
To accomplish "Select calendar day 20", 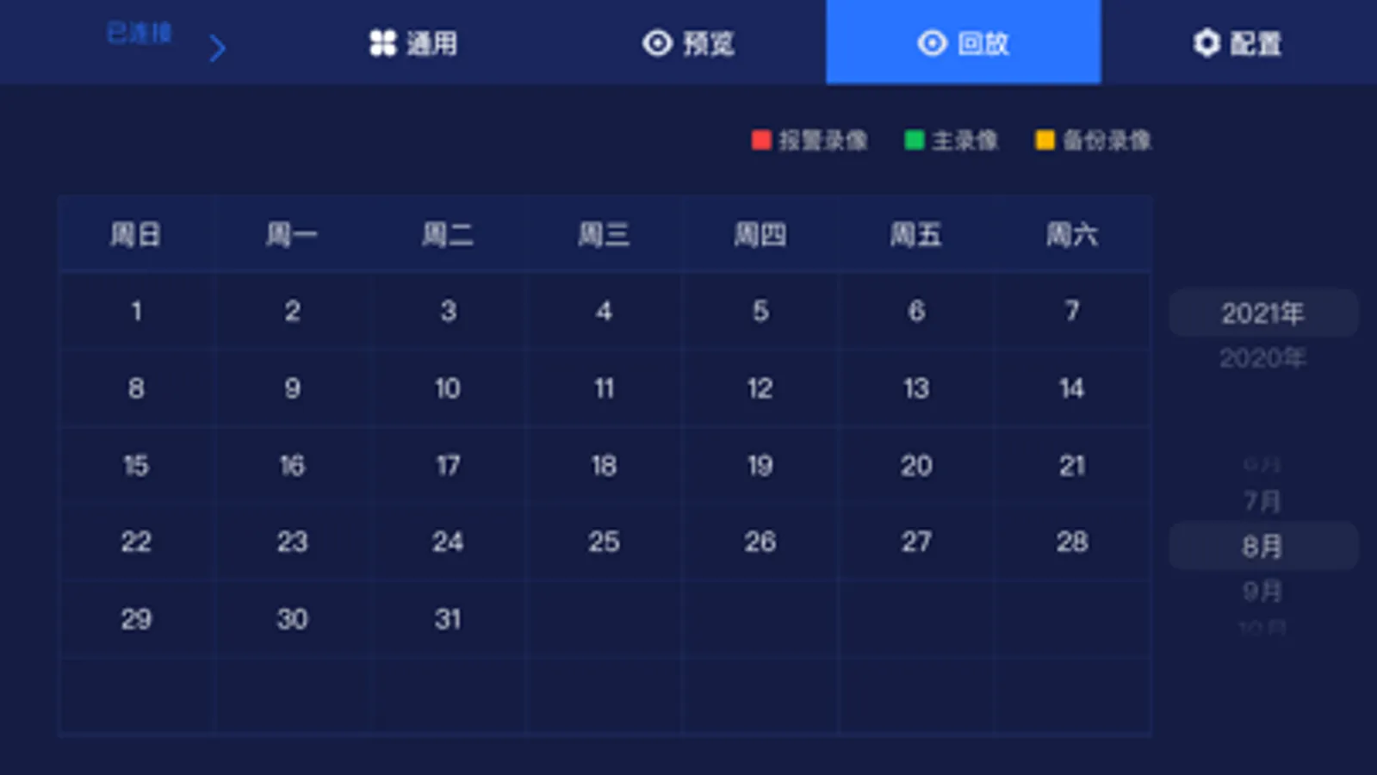I will click(x=916, y=466).
